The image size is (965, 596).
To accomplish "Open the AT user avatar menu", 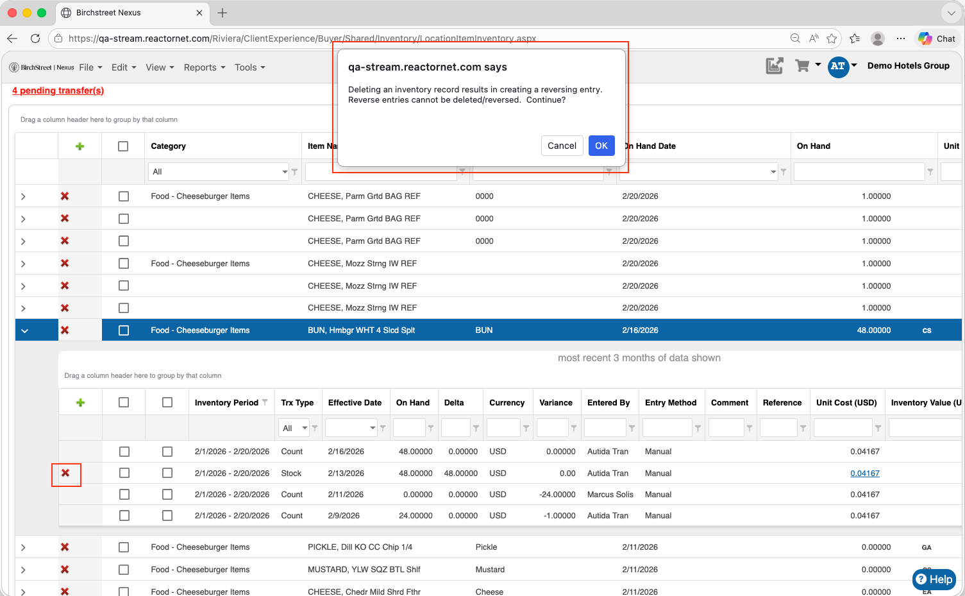I will 838,66.
